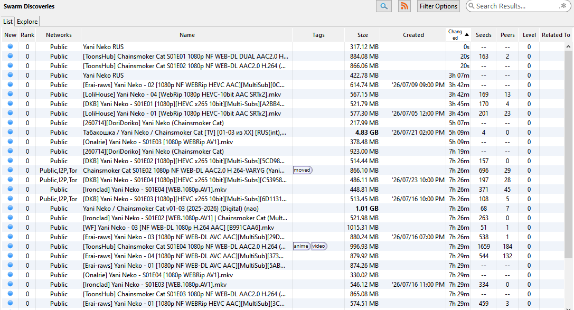Click blue dot for DoriDoriko 217.99 MB row
Image resolution: width=574 pixels, height=310 pixels.
[x=10, y=123]
